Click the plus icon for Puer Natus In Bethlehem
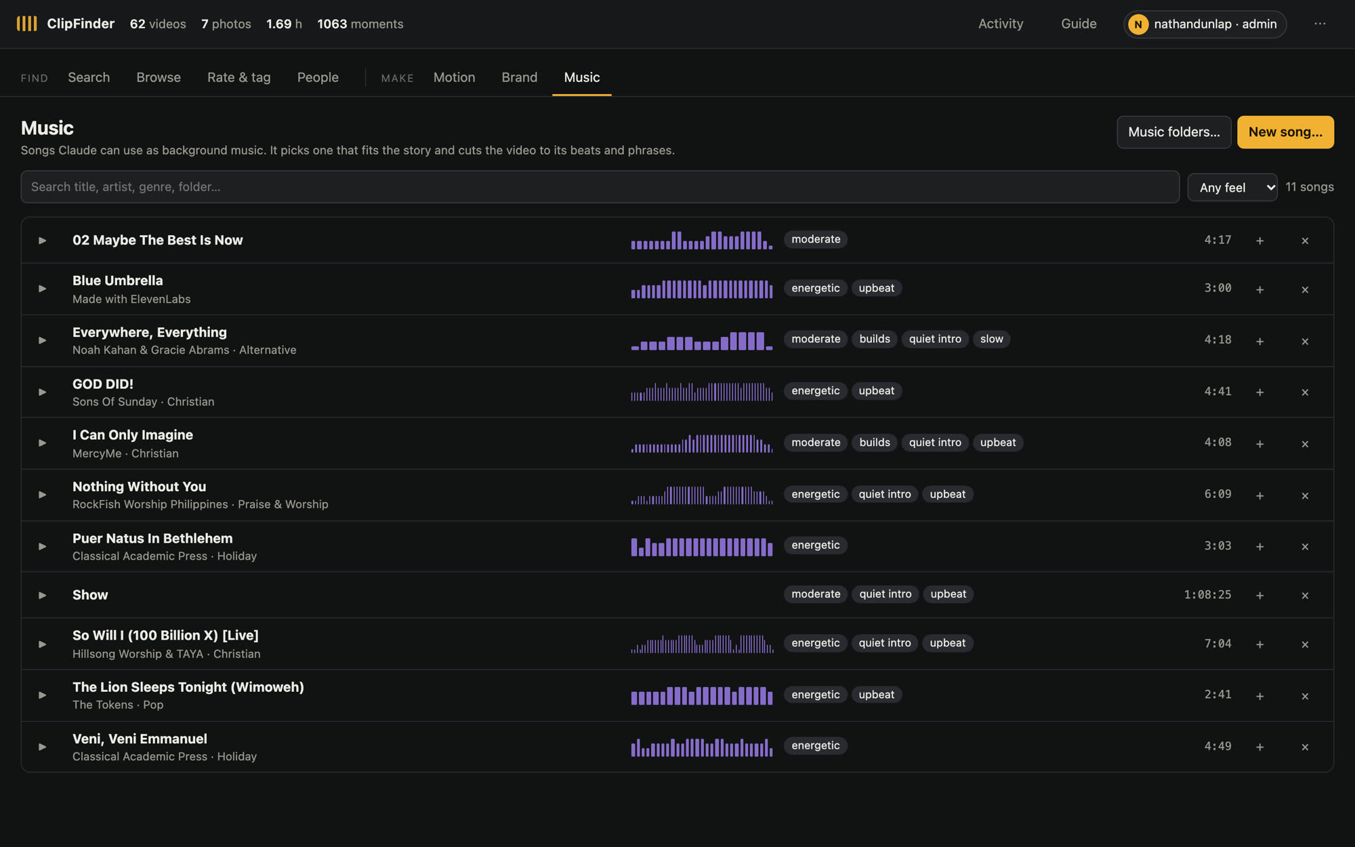1355x847 pixels. (1259, 546)
